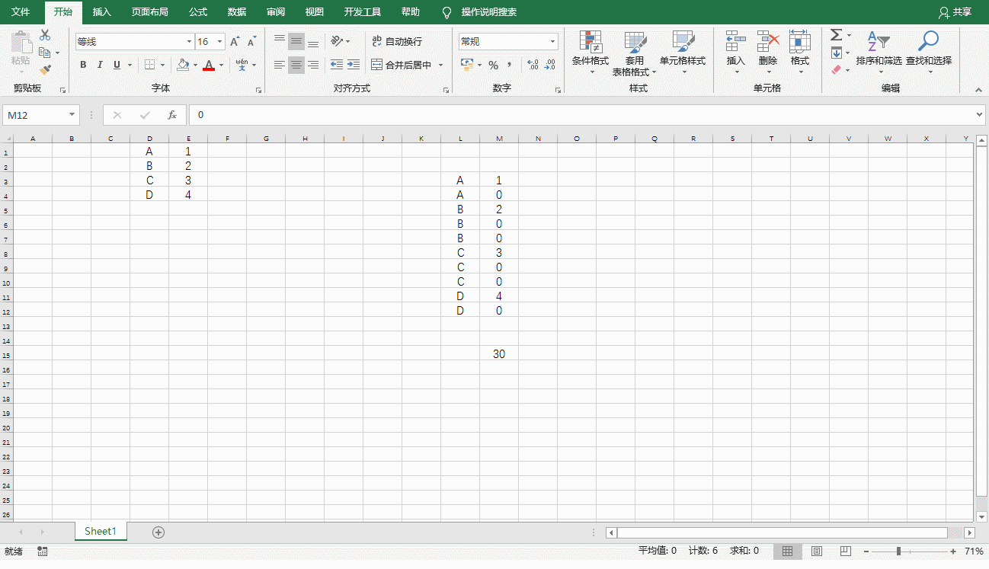Click the Copy icon in clipboard group
Viewport: 989px width, 569px height.
[45, 53]
